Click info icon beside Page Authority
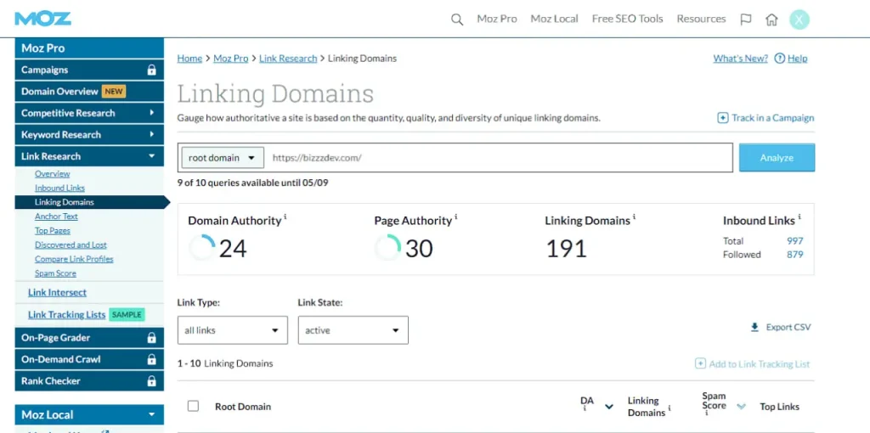This screenshot has height=433, width=870. (x=455, y=216)
